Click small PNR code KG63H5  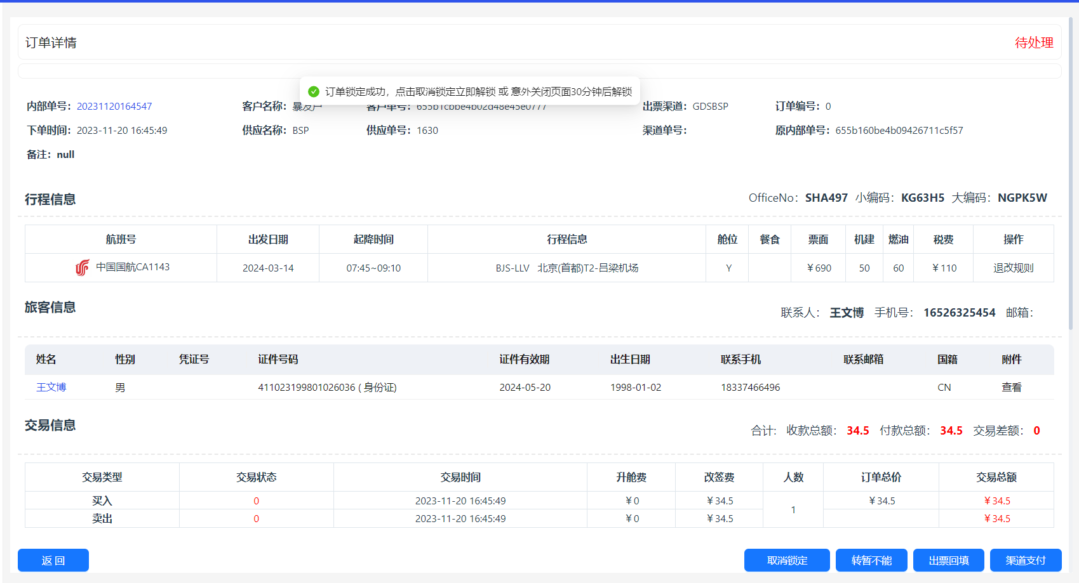923,197
